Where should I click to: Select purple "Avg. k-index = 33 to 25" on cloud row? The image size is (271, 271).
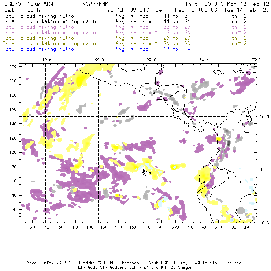[153, 27]
